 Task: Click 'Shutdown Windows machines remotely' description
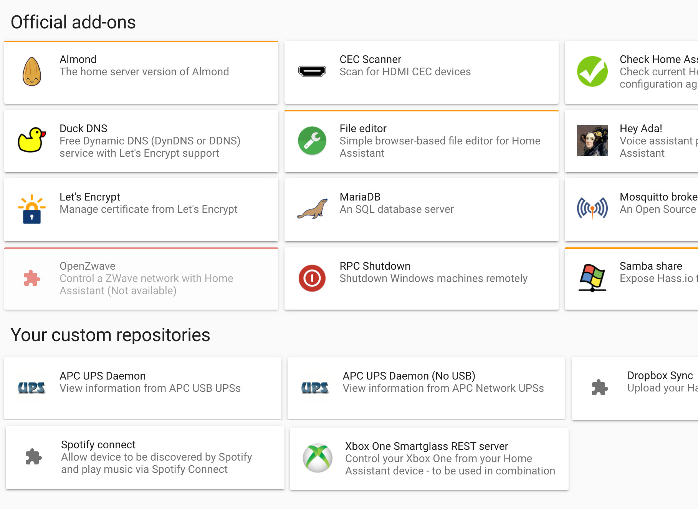(x=433, y=278)
